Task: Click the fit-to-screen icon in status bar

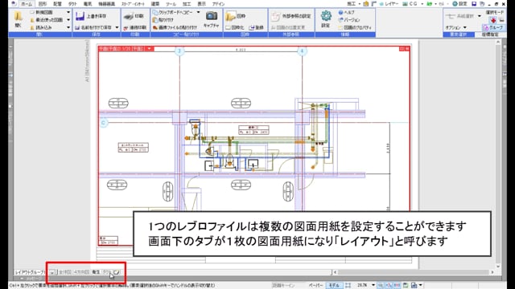Action: pos(348,286)
